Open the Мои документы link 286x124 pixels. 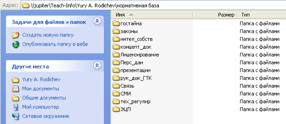(x=41, y=89)
